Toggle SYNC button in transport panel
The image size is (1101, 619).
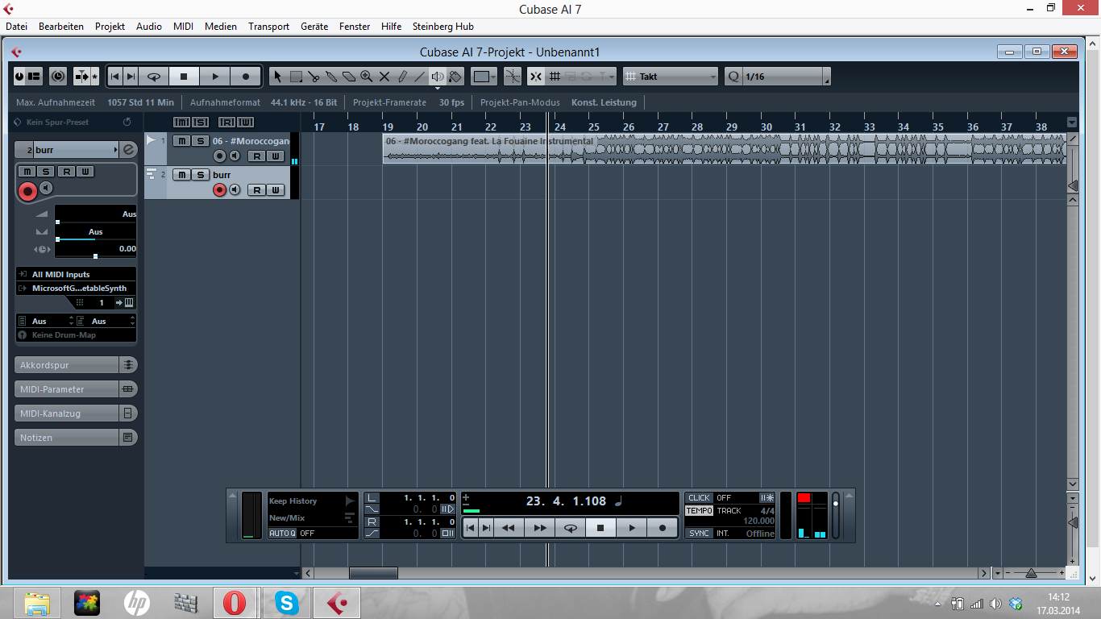pos(699,533)
